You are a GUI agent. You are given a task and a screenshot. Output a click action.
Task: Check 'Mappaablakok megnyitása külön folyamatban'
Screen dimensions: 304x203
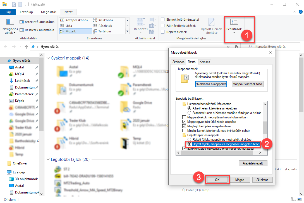(184, 117)
